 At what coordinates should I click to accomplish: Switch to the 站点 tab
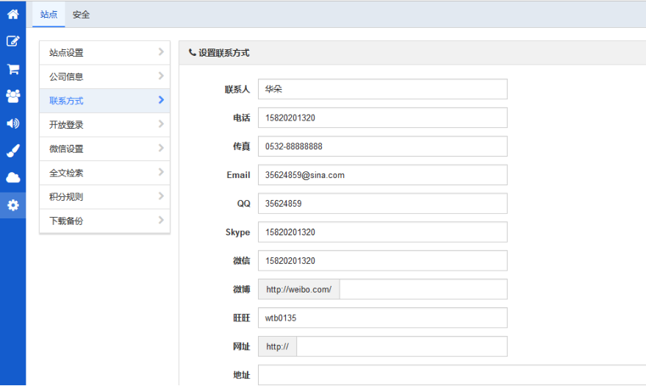point(49,15)
